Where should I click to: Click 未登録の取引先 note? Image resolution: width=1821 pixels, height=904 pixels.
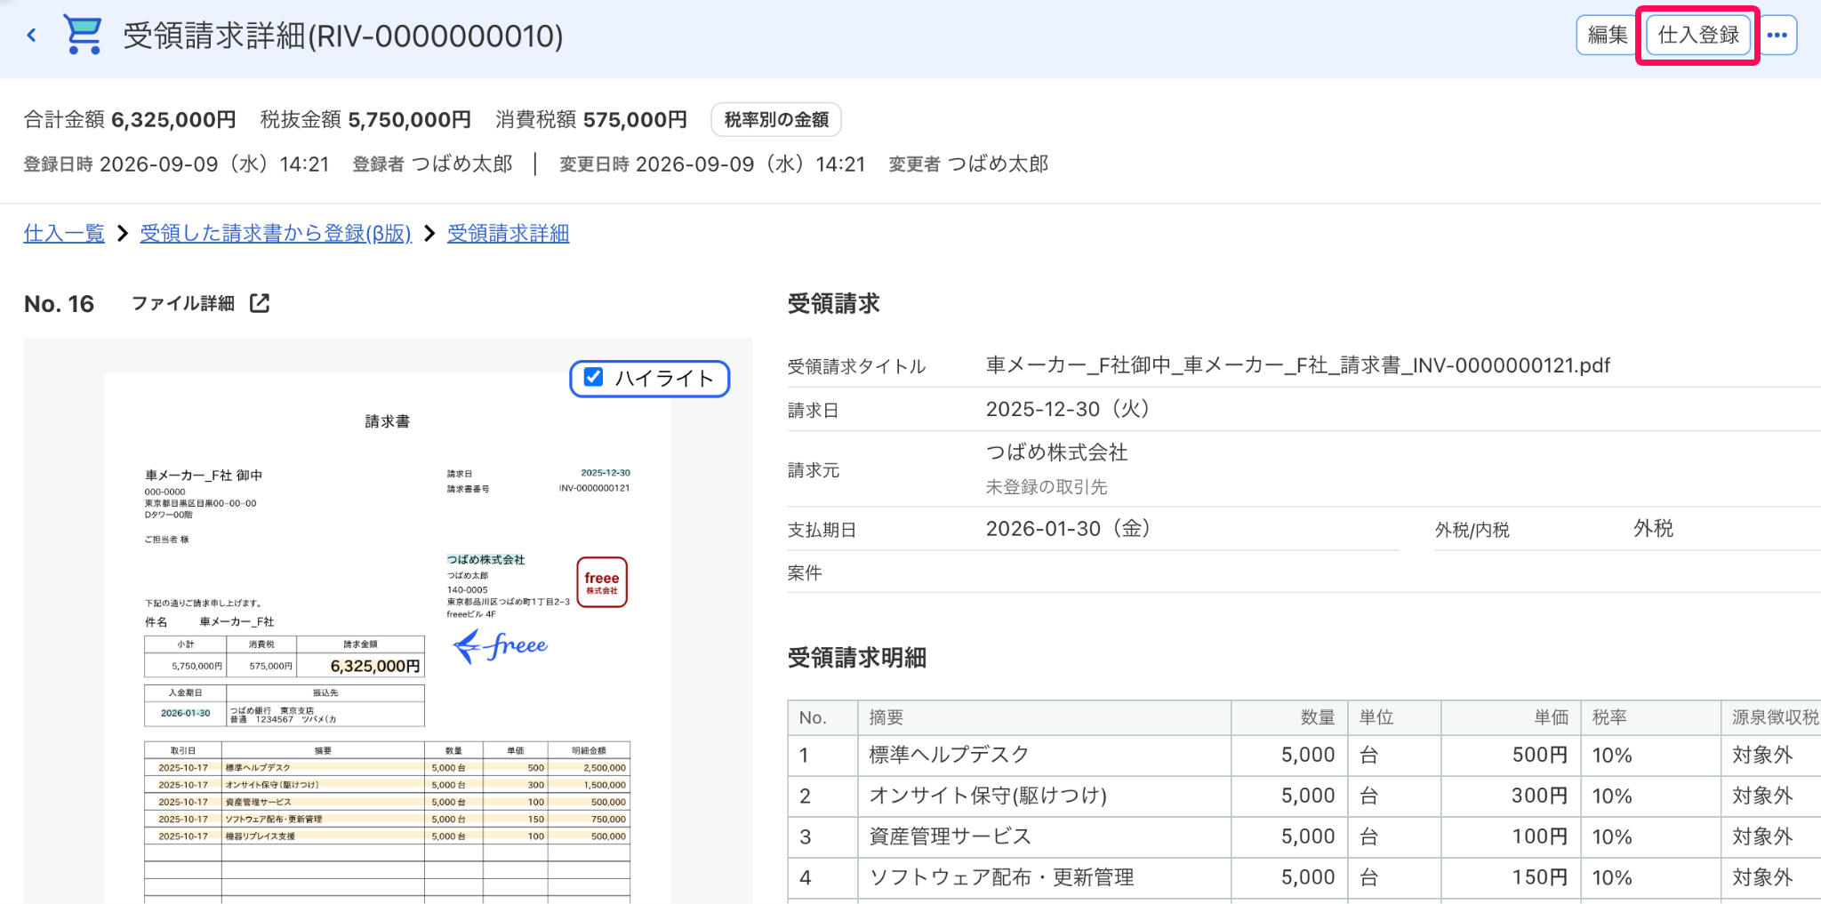point(1047,487)
